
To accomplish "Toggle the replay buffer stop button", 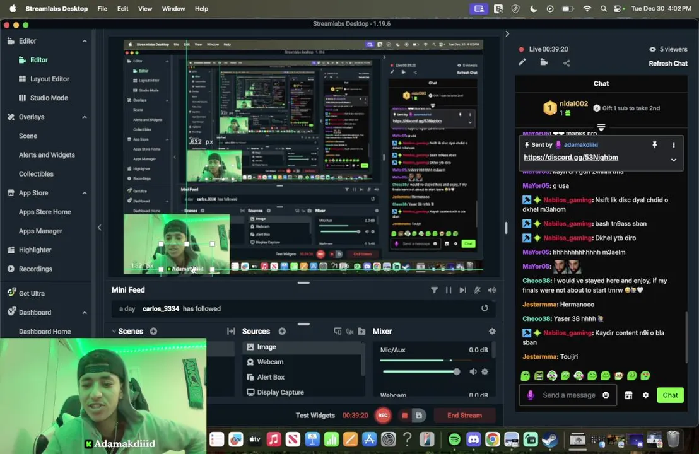I will tap(405, 416).
